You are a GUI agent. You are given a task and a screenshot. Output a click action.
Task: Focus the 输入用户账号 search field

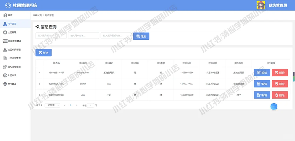click(51, 36)
